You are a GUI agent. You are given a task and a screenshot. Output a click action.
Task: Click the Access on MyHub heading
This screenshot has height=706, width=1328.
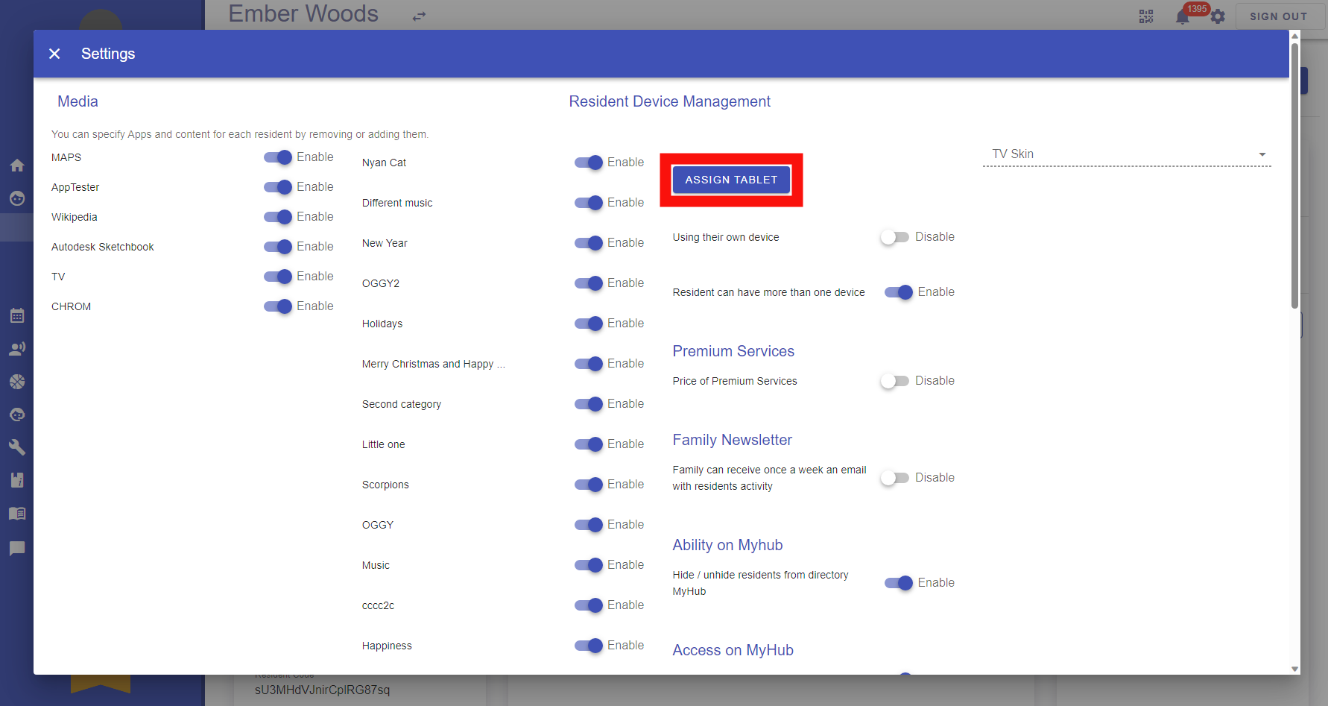[733, 650]
